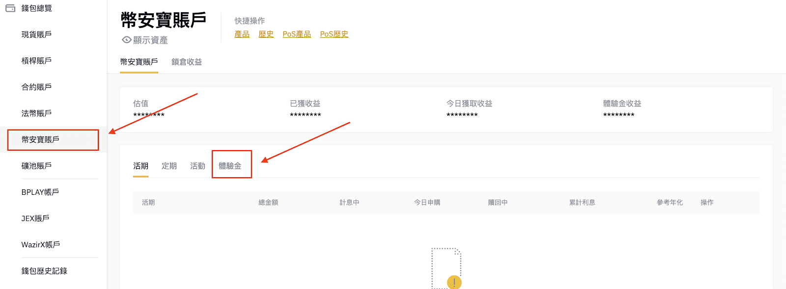
Task: Click the 累計利息 column header
Action: click(x=582, y=202)
